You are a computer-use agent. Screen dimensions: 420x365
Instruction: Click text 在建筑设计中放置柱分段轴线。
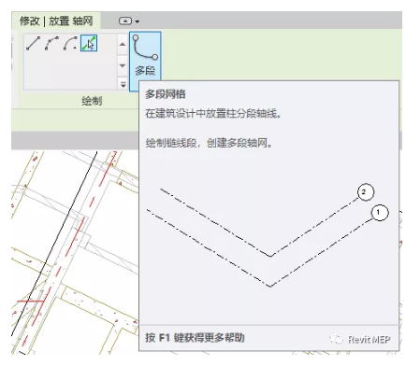(213, 114)
